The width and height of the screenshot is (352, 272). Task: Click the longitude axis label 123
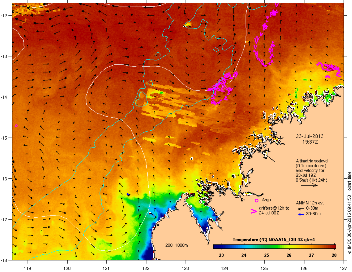coord(186,268)
